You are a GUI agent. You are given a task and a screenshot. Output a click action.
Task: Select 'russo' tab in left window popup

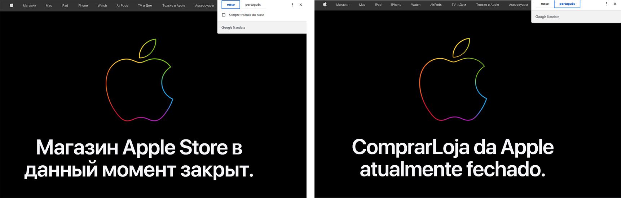tap(231, 5)
